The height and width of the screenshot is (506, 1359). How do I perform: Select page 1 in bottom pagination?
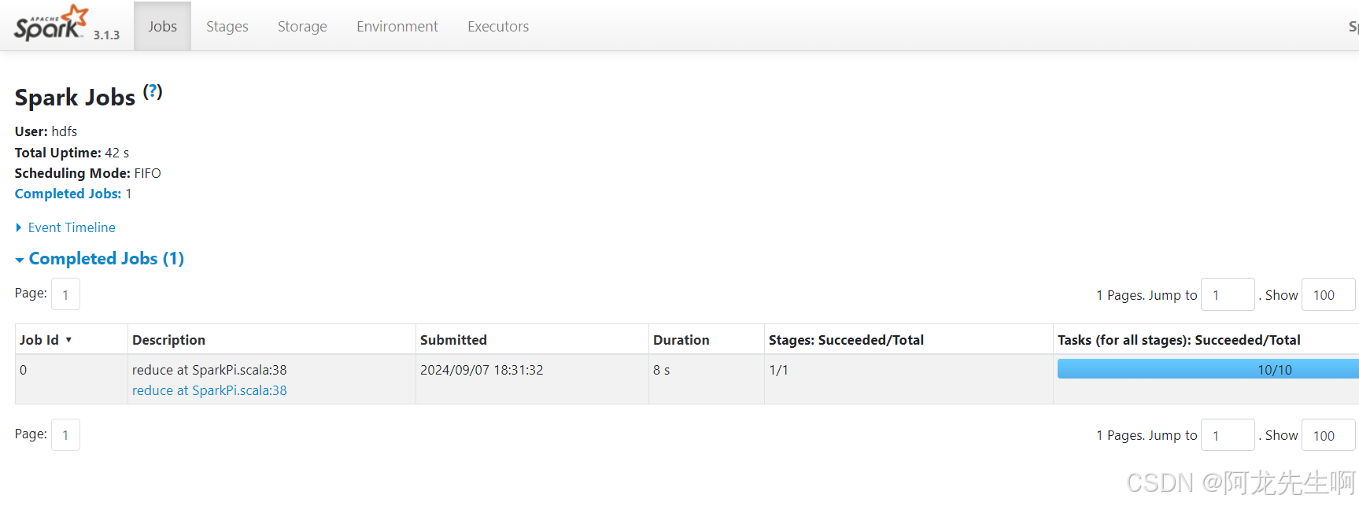[x=65, y=434]
